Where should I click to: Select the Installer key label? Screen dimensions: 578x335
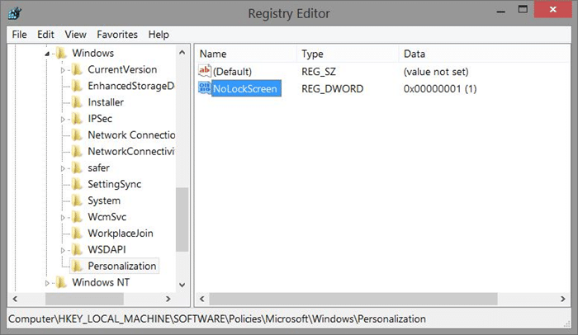106,102
